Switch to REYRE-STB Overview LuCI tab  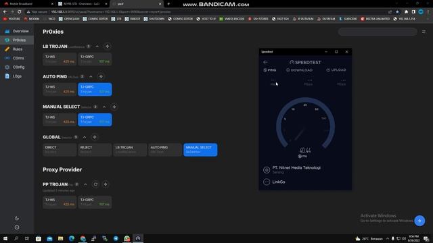[83, 4]
